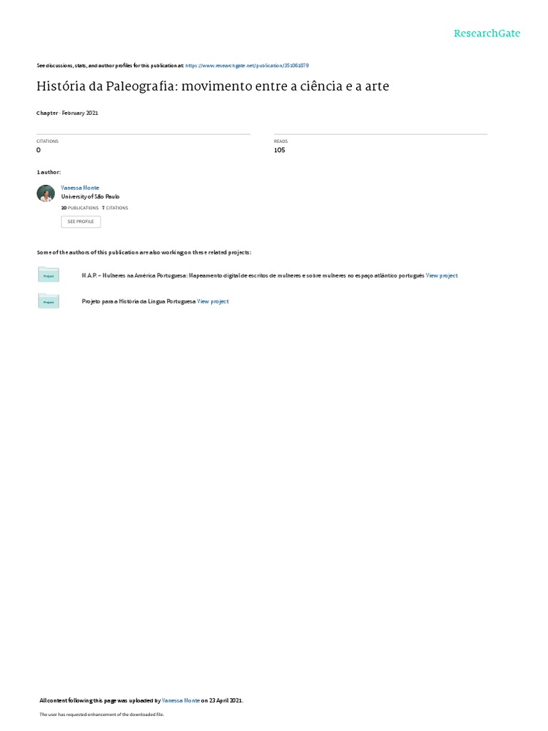Open the researchgate.net publication URL
The width and height of the screenshot is (548, 731).
coord(247,66)
